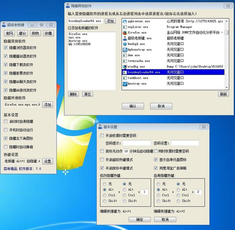The width and height of the screenshot is (235, 230).
Task: Click 建议 button
Action: tap(22, 33)
